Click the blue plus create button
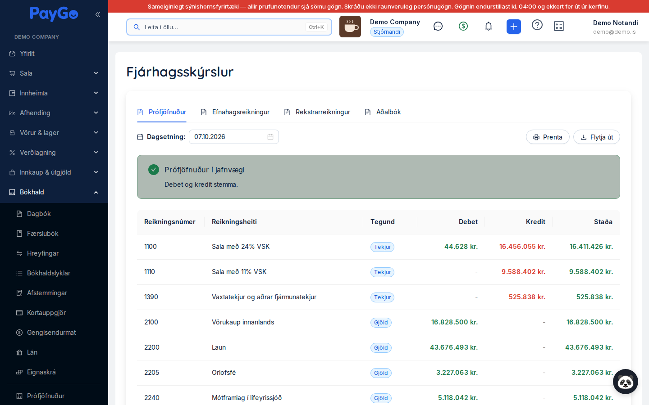The image size is (649, 405). 514,27
